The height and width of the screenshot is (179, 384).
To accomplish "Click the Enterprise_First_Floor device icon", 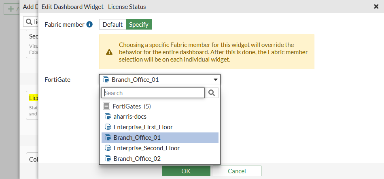I will click(x=108, y=127).
